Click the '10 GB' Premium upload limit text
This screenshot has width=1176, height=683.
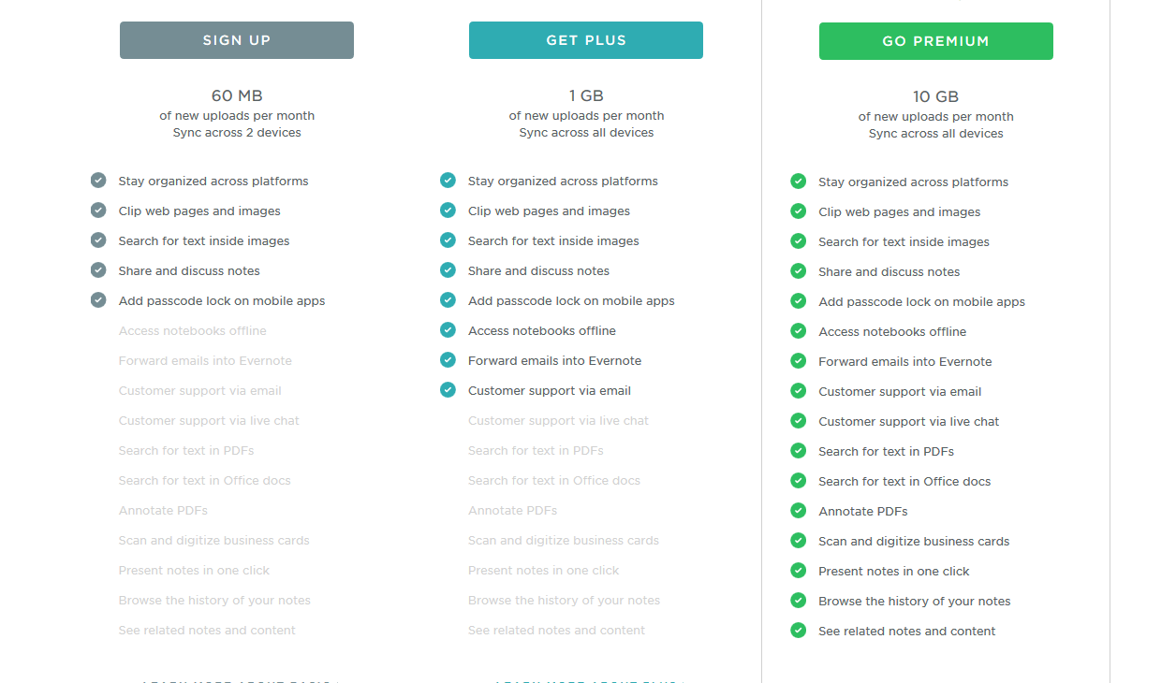pyautogui.click(x=936, y=96)
